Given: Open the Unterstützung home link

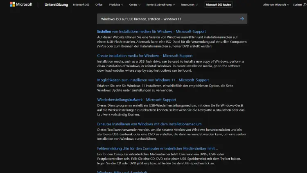Looking at the screenshot, I should click(x=56, y=5).
